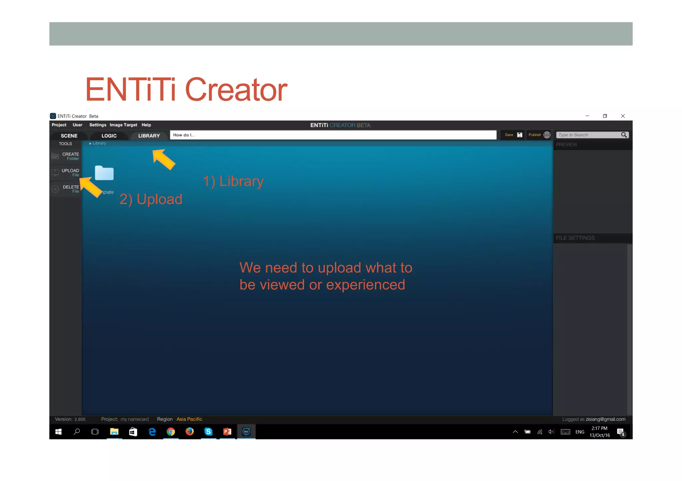Click the FILE SETTINGS panel header
682x481 pixels.
[x=593, y=238]
